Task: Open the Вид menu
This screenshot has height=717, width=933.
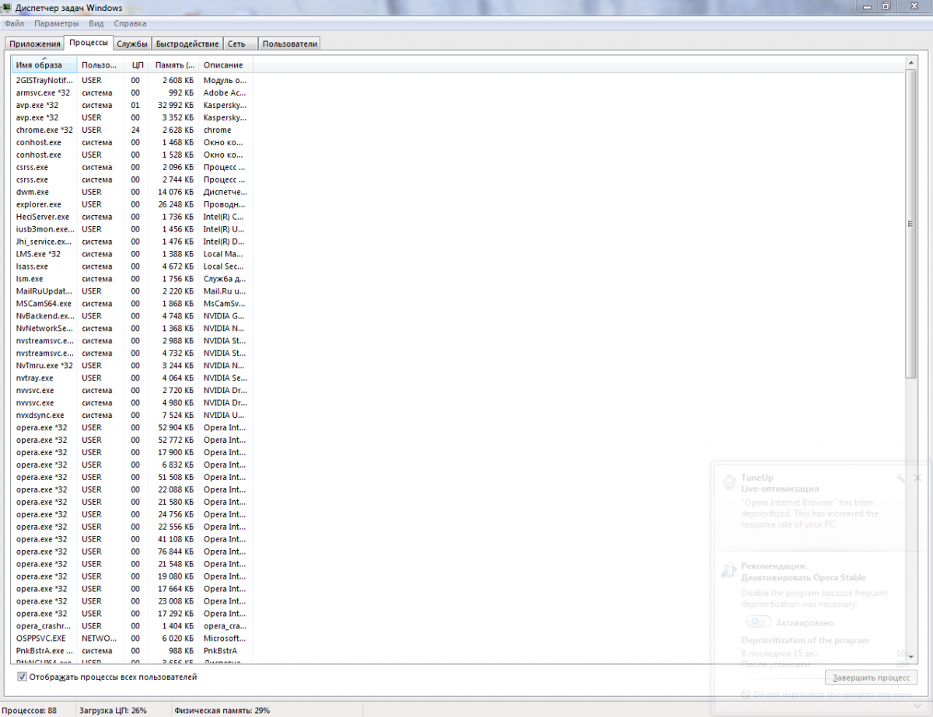Action: point(96,24)
